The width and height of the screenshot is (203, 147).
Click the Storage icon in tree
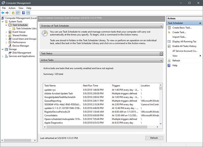tap(6, 49)
